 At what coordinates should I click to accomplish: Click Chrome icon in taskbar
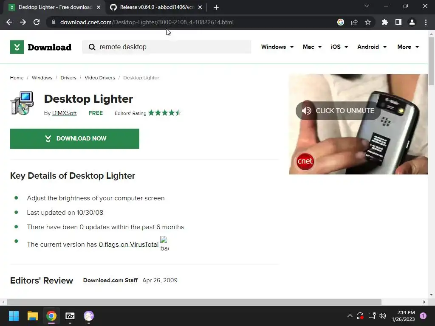pyautogui.click(x=51, y=316)
